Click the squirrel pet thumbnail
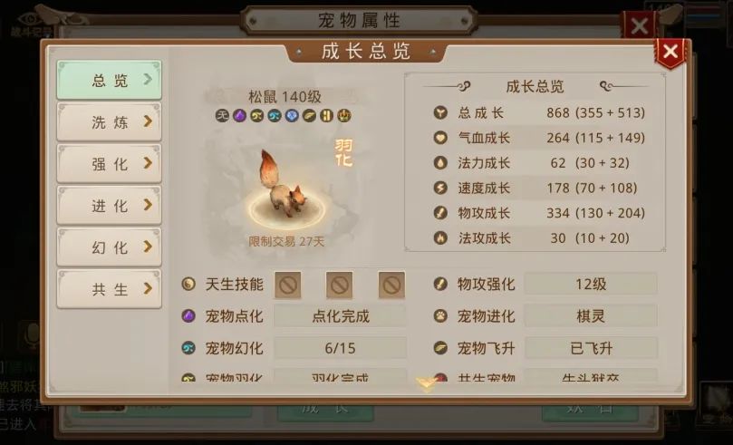Viewport: 733px width, 445px height. pos(284,185)
